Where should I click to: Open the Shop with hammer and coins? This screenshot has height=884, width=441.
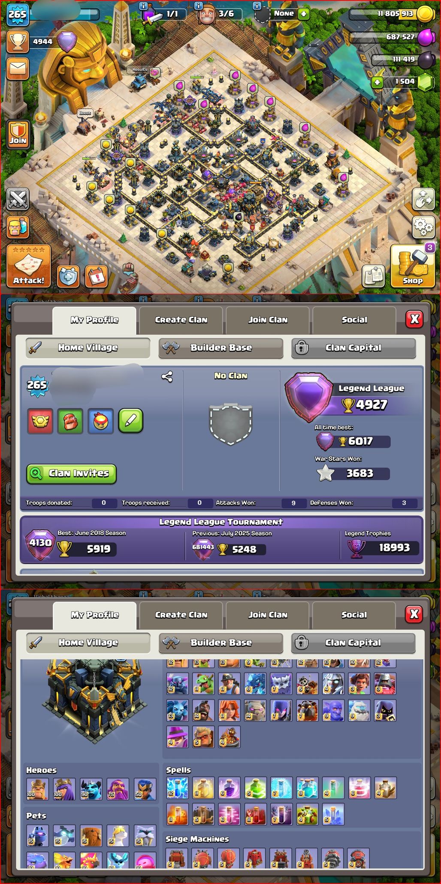tap(412, 266)
